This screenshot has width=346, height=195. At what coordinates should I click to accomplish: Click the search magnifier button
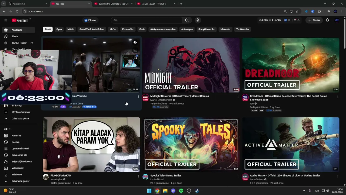(187, 20)
